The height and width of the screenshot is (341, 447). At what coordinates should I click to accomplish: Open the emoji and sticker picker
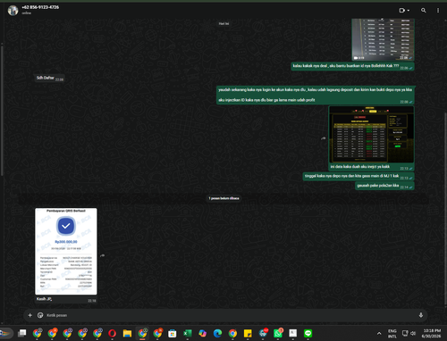click(40, 315)
